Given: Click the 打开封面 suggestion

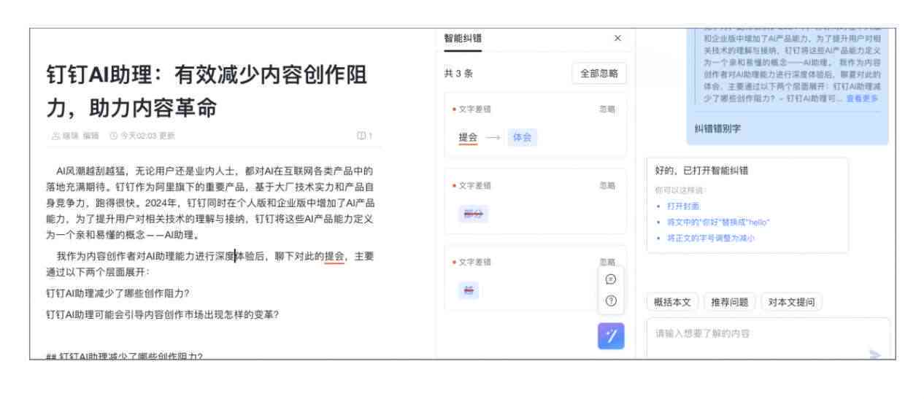Looking at the screenshot, I should (683, 206).
